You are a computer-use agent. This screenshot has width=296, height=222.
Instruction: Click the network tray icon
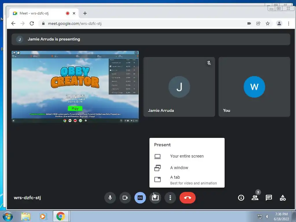click(260, 216)
